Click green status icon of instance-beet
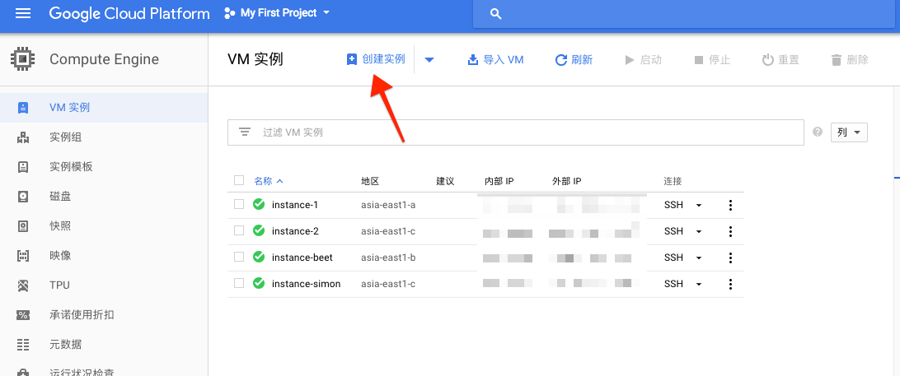 click(259, 258)
